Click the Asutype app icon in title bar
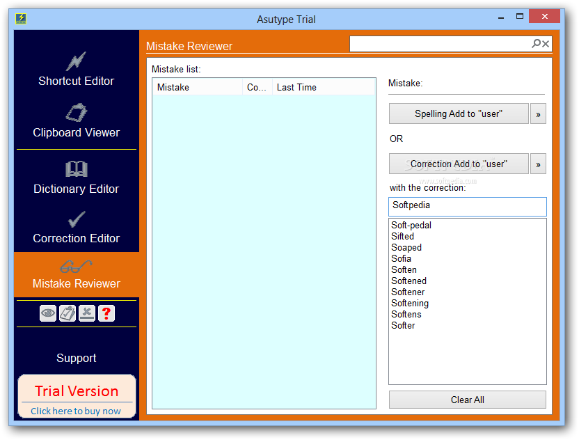Screen dimensions: 579x440 21,19
